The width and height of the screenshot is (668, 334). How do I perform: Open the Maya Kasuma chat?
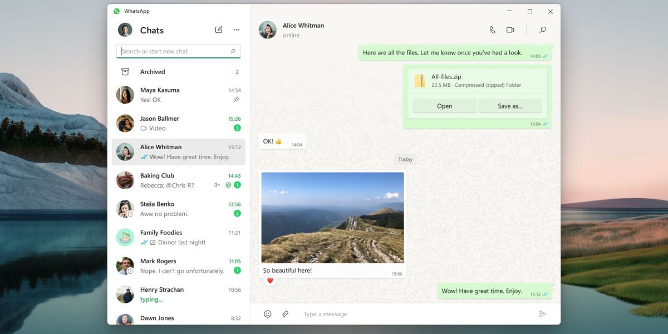(178, 95)
